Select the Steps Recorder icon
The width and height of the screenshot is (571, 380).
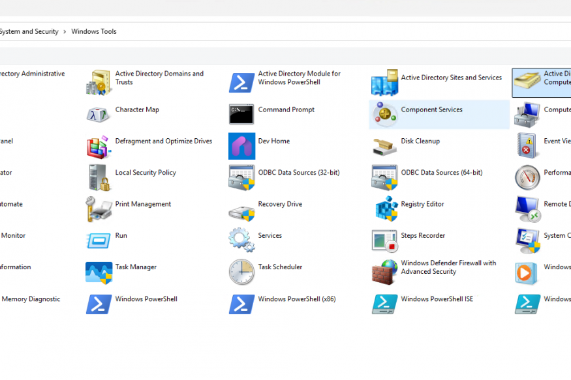point(384,240)
